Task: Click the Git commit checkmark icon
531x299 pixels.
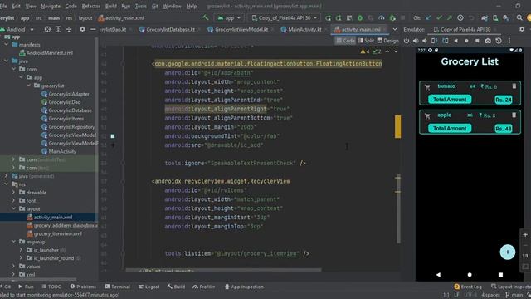Action: [439, 18]
